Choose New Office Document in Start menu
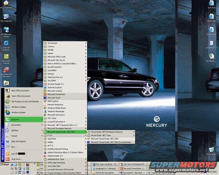The height and width of the screenshot is (175, 219). coord(24,91)
